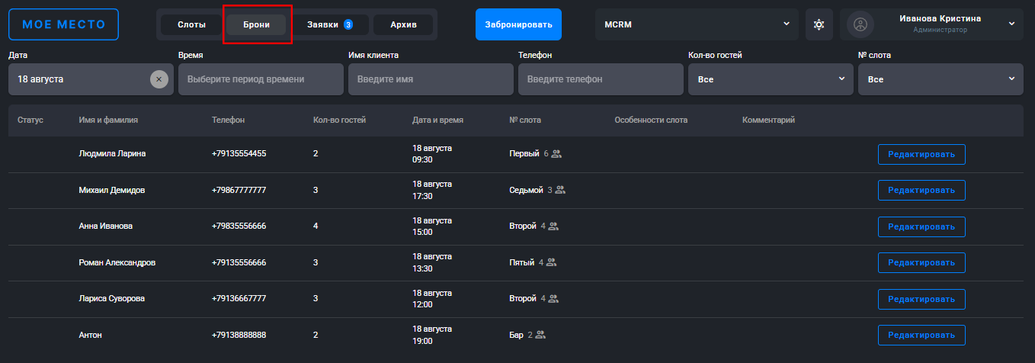This screenshot has width=1035, height=363.
Task: Click the Седьмой slot label
Action: tap(526, 190)
